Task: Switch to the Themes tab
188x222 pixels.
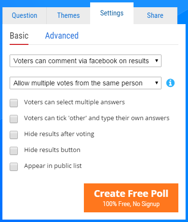Action: click(x=68, y=15)
